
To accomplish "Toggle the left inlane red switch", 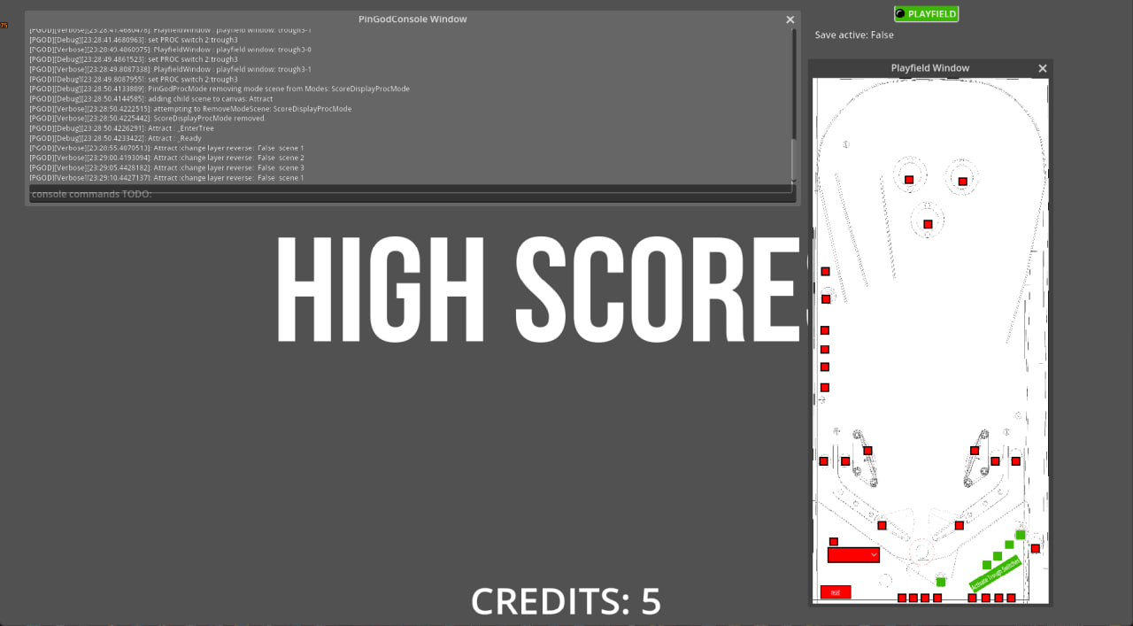I will 845,461.
